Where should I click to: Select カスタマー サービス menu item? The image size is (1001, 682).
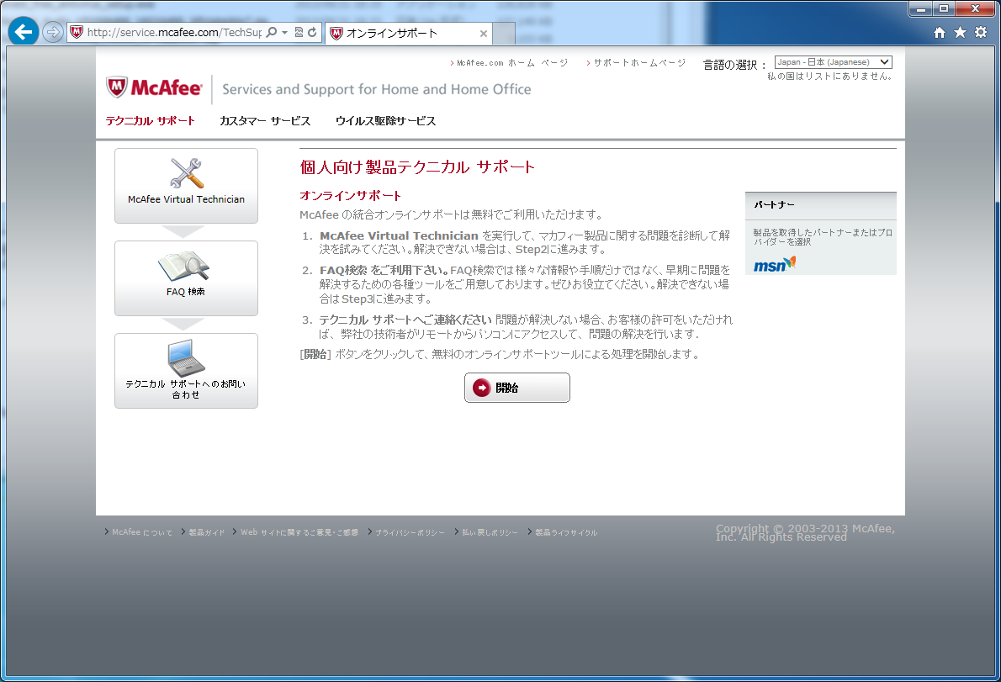265,120
